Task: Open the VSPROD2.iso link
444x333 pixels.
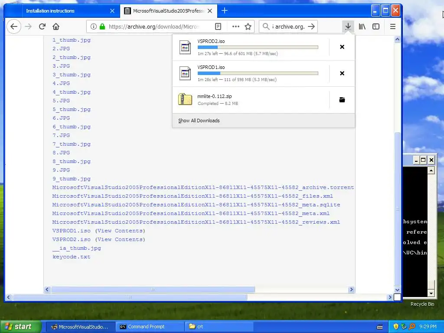Action: pyautogui.click(x=72, y=239)
